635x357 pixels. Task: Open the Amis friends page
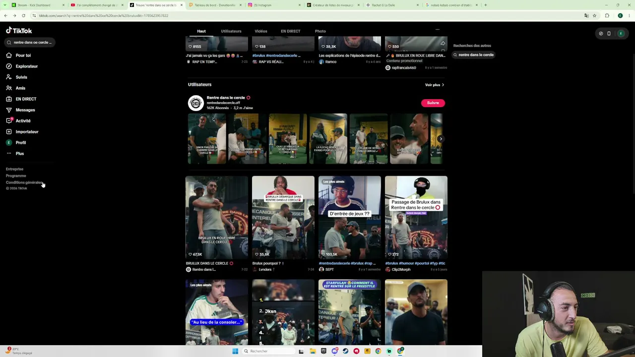pos(15,88)
